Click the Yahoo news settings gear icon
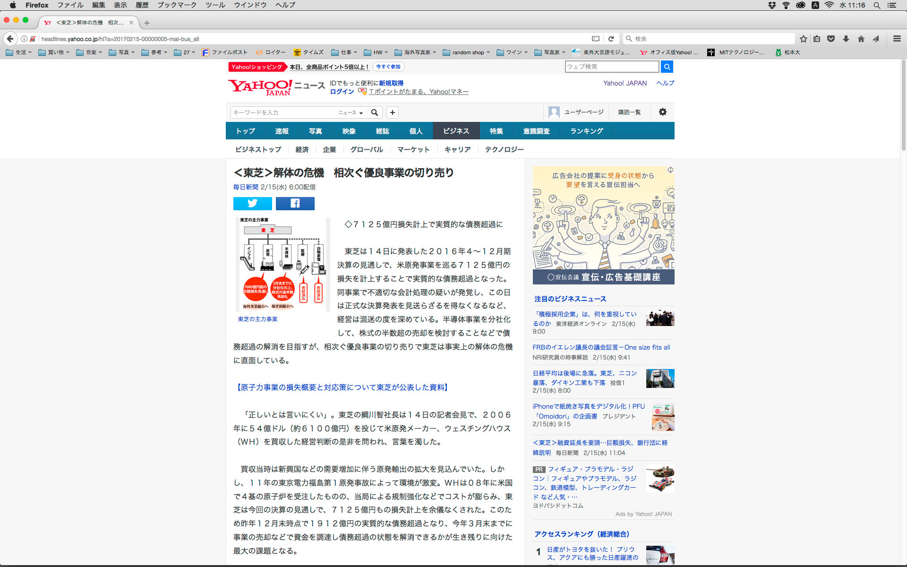The image size is (907, 567). (x=662, y=112)
